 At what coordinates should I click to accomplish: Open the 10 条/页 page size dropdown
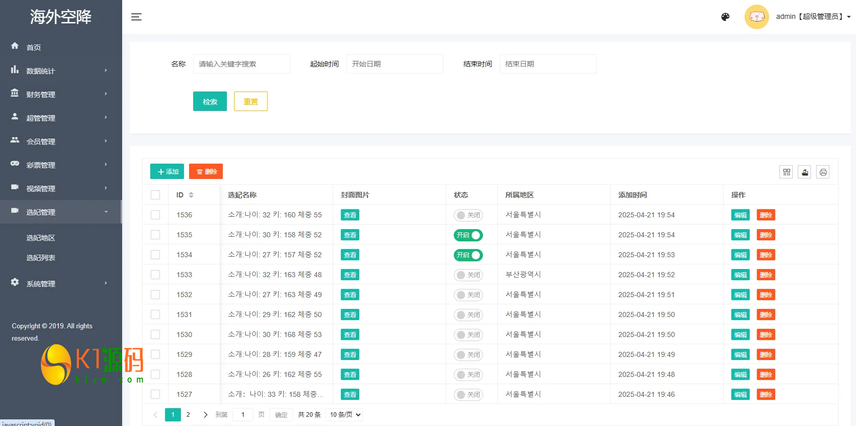coord(345,415)
